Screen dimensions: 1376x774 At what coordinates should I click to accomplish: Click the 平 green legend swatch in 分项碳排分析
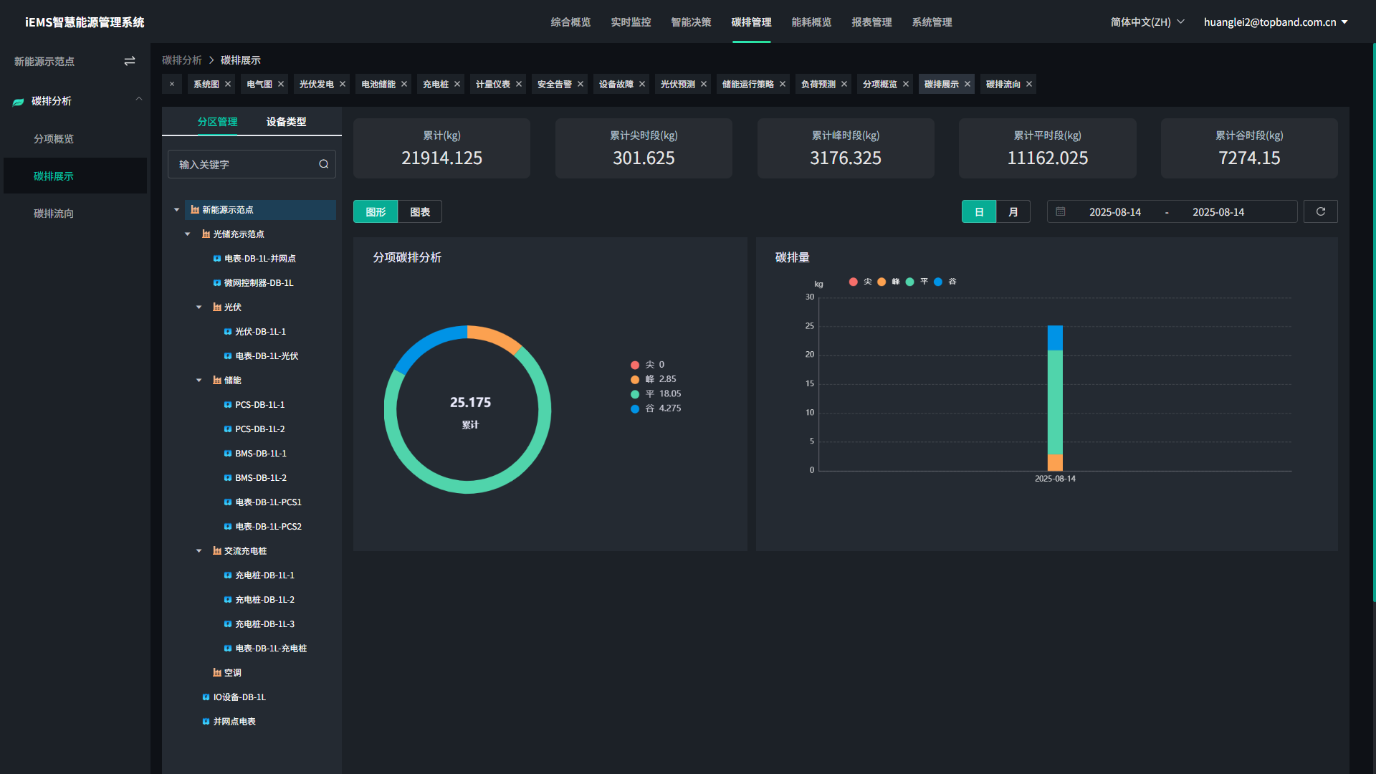point(634,393)
